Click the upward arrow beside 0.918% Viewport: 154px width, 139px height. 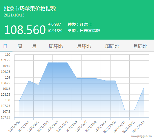48,31
